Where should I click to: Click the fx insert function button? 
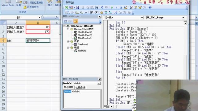point(56,17)
